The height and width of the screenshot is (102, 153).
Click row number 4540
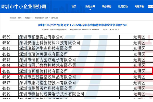[x=6, y=43]
